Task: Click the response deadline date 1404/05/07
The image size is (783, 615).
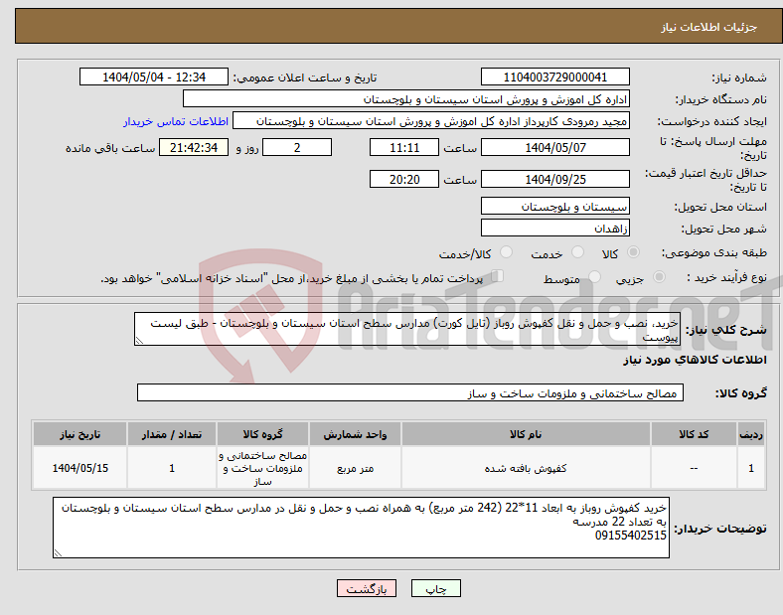Action: click(x=554, y=148)
